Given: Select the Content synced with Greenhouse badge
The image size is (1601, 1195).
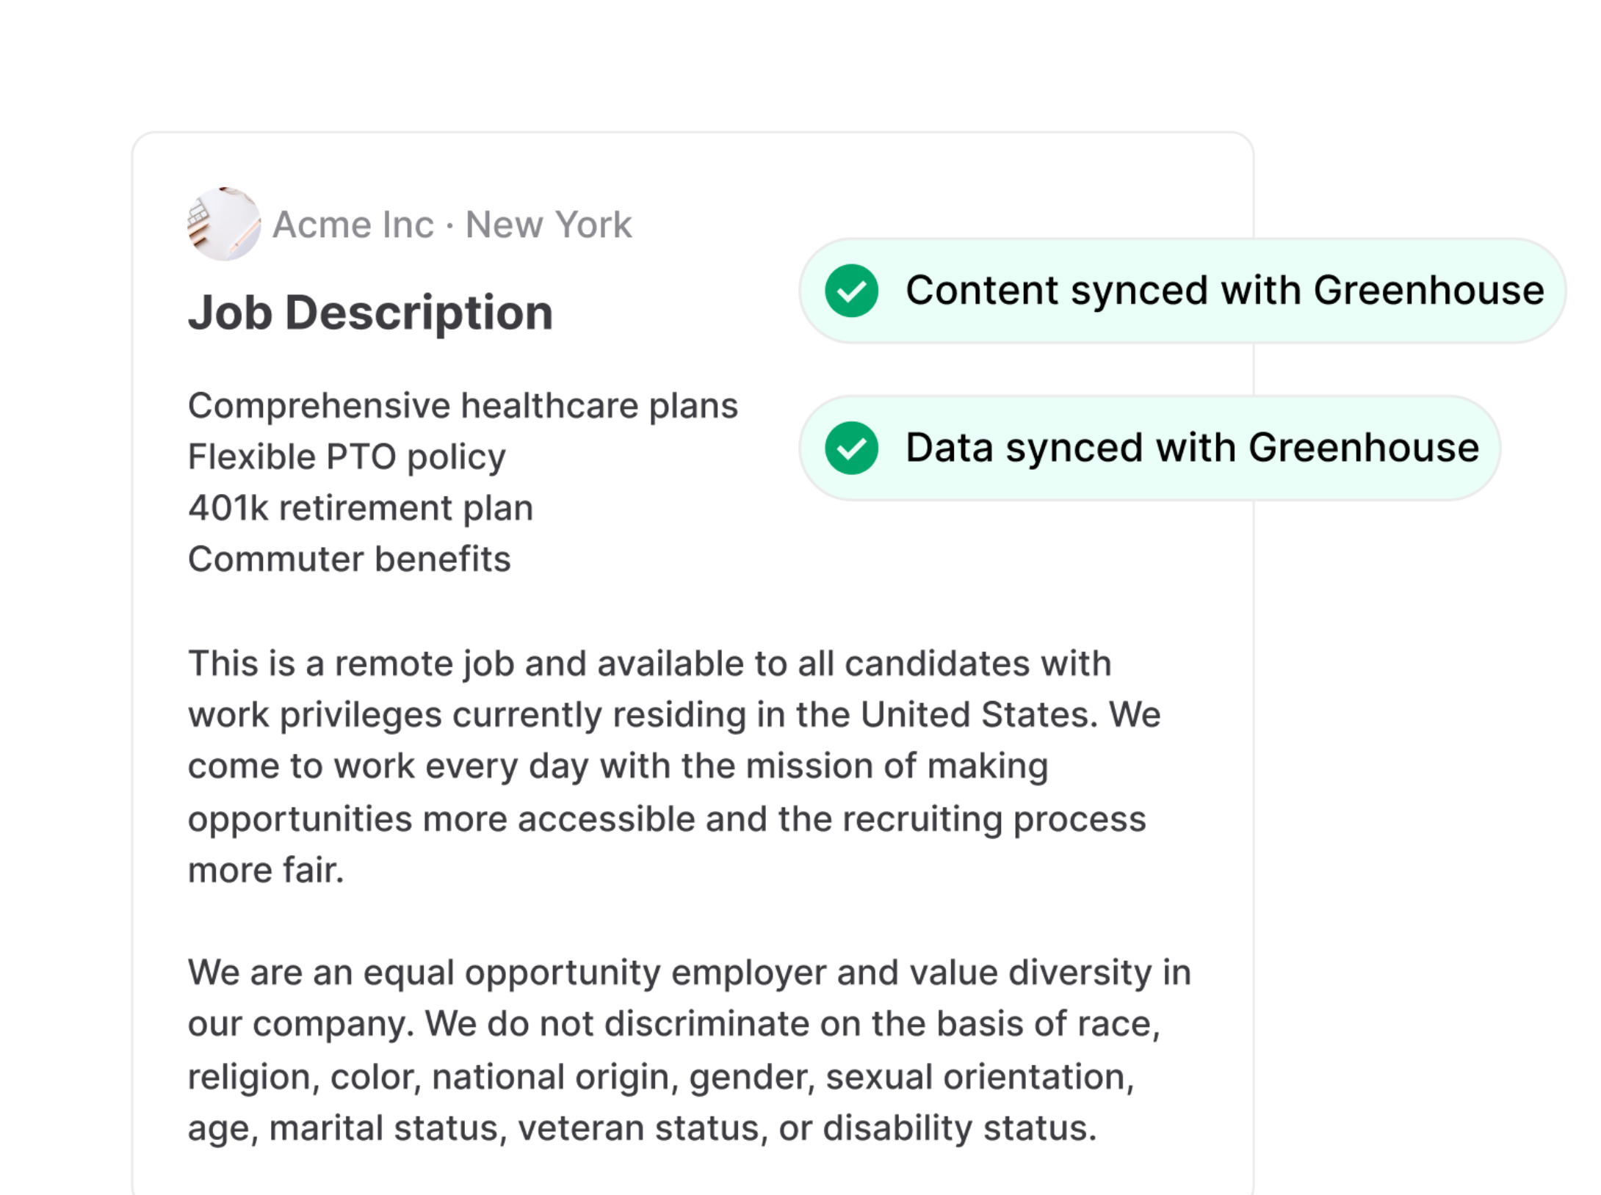Looking at the screenshot, I should coord(1181,291).
